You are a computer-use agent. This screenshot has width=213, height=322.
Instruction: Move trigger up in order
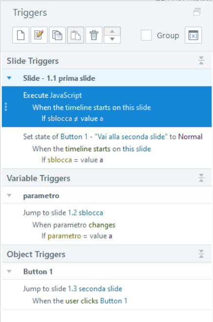pyautogui.click(x=112, y=31)
